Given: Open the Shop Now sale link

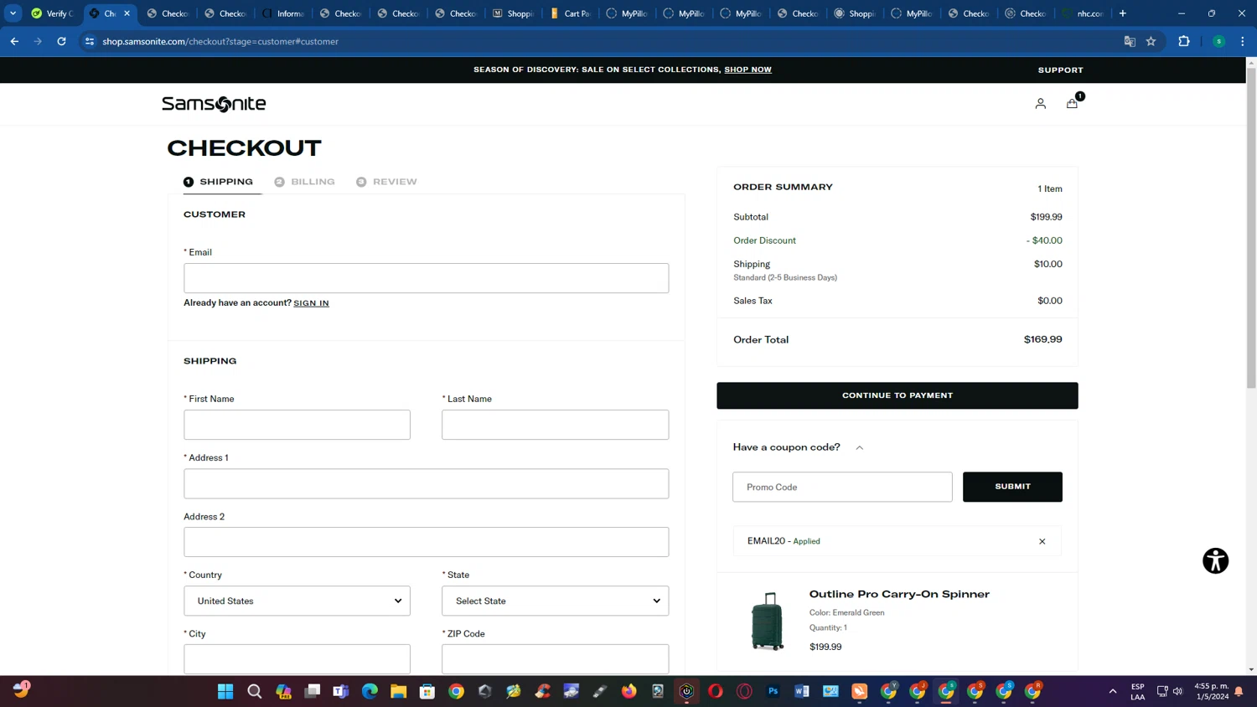Looking at the screenshot, I should click(747, 70).
